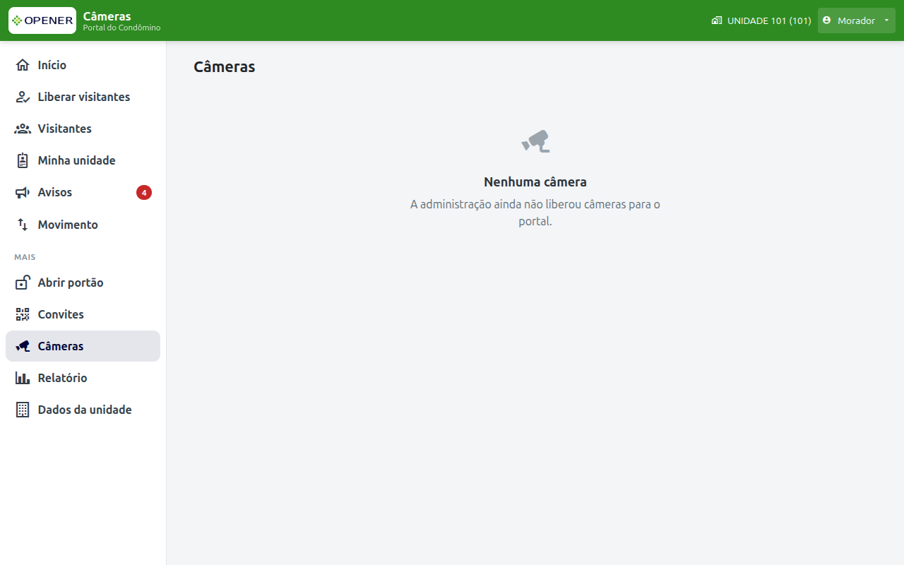Click the Nenhuma câmera message title
Image resolution: width=904 pixels, height=565 pixels.
pyautogui.click(x=535, y=182)
